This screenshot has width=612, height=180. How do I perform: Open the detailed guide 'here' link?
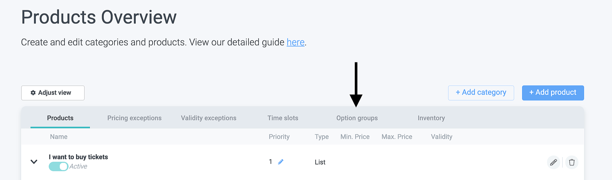tap(295, 42)
